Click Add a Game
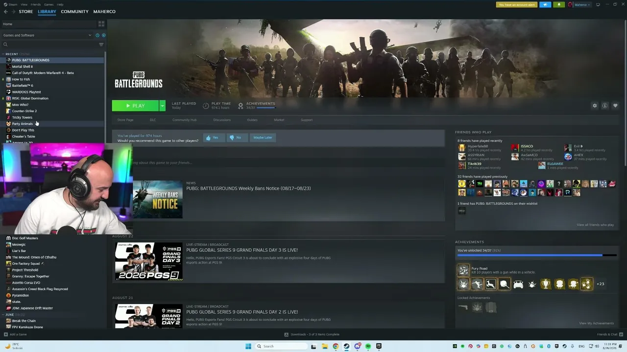This screenshot has width=627, height=352. pyautogui.click(x=15, y=334)
